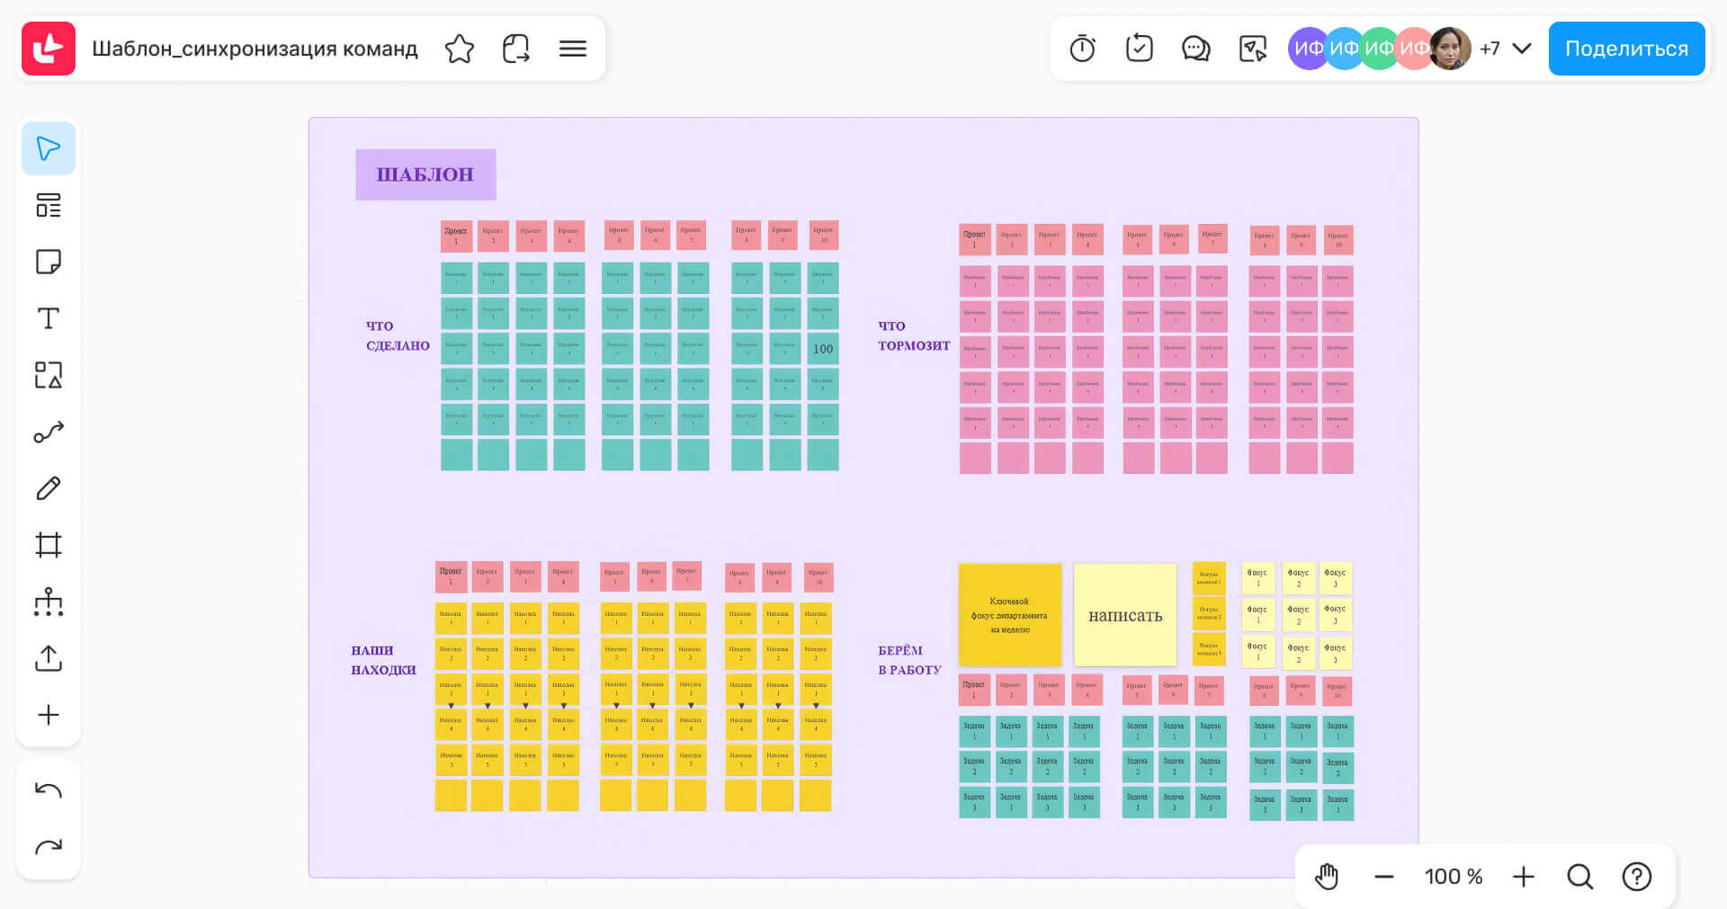The width and height of the screenshot is (1727, 909).
Task: Toggle the hand pan mode
Action: coord(1327,877)
